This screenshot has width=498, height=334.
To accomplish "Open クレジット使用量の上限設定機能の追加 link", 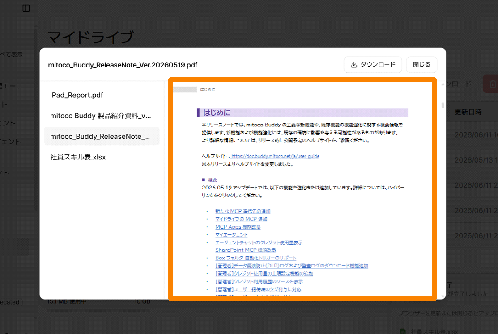I will point(264,273).
